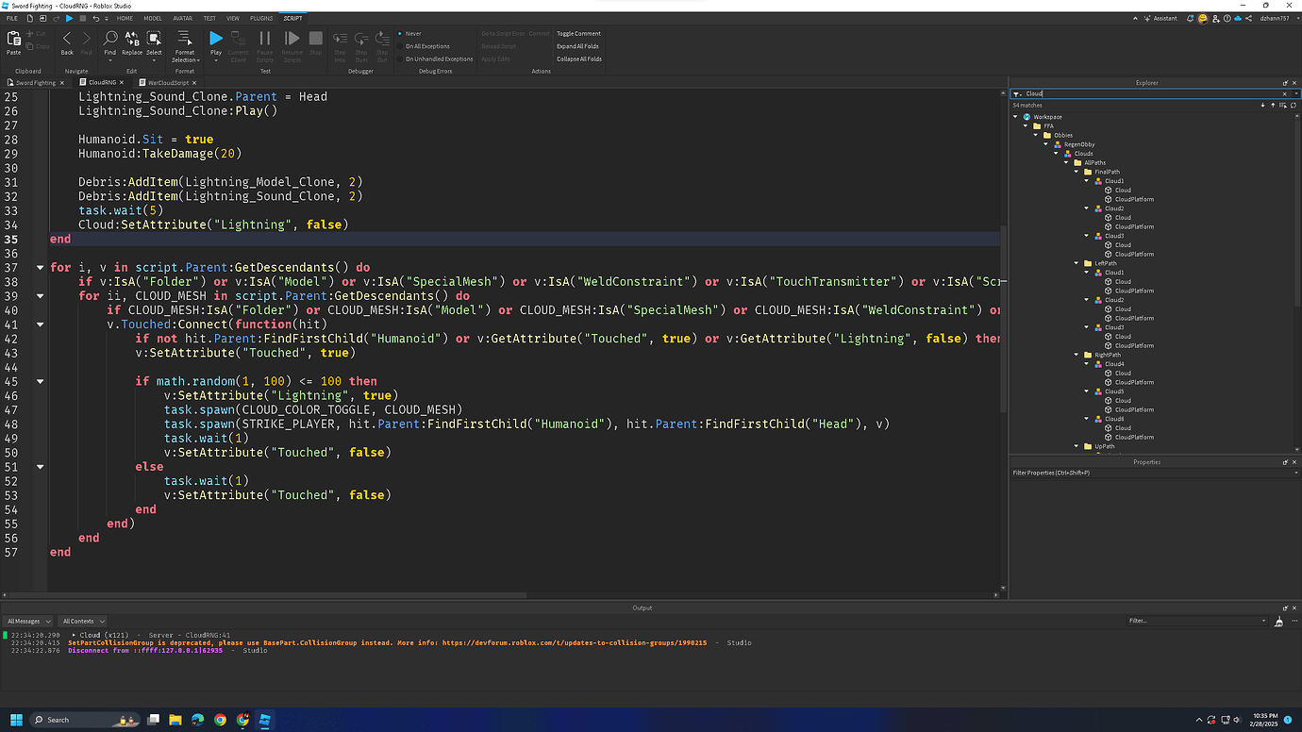Click the Toggle Comment action
The image size is (1302, 732).
point(578,33)
